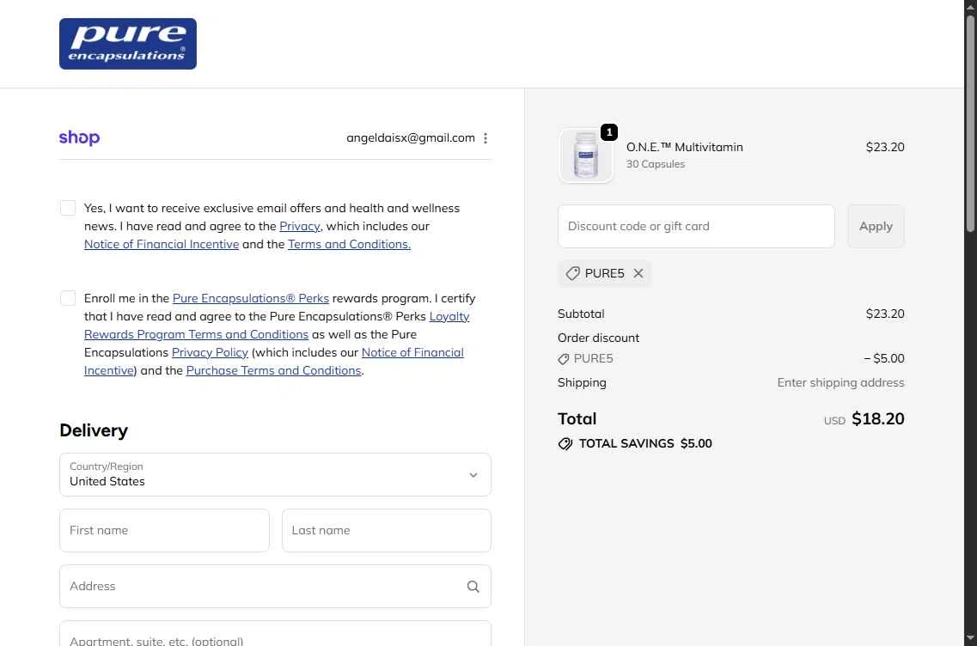
Task: Focus the Apartment, suite field
Action: [276, 633]
